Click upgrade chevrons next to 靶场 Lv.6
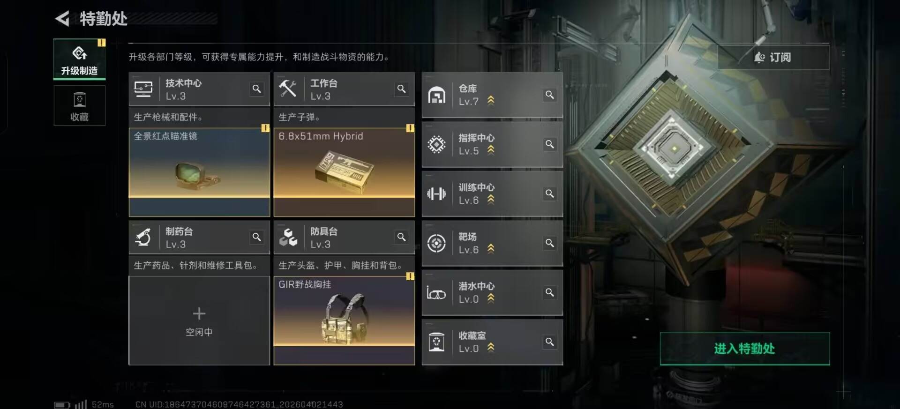The width and height of the screenshot is (900, 409). click(491, 249)
